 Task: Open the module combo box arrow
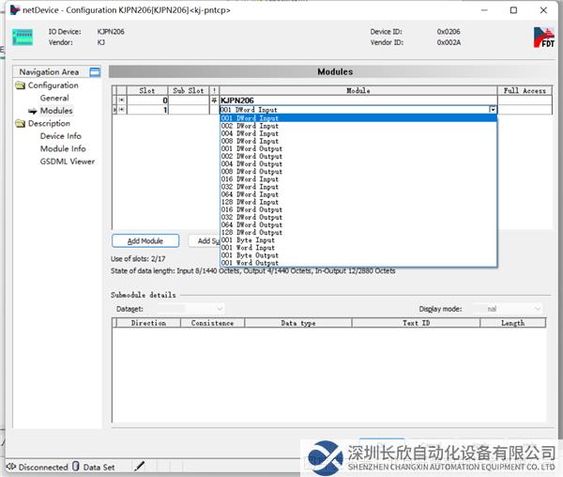493,110
